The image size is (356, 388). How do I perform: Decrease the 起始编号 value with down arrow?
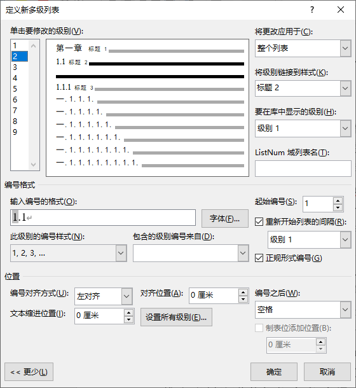point(338,207)
